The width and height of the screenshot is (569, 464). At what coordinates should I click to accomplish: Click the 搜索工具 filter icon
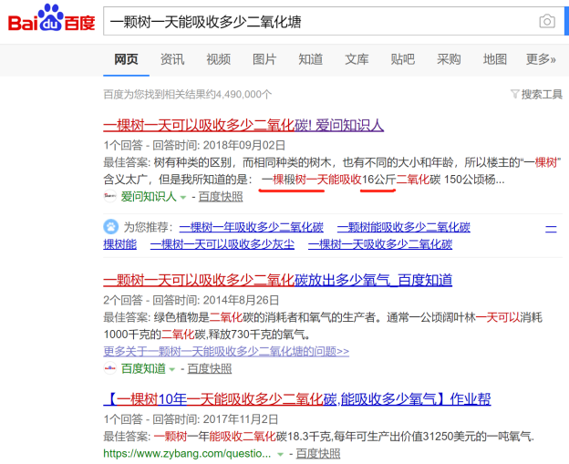click(514, 94)
